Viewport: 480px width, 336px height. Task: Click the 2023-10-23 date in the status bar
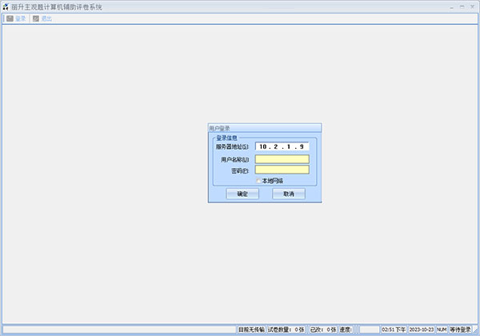[x=422, y=330]
